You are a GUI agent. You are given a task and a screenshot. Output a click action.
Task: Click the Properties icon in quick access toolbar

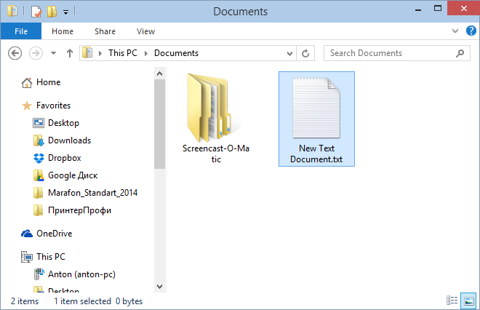(x=36, y=12)
